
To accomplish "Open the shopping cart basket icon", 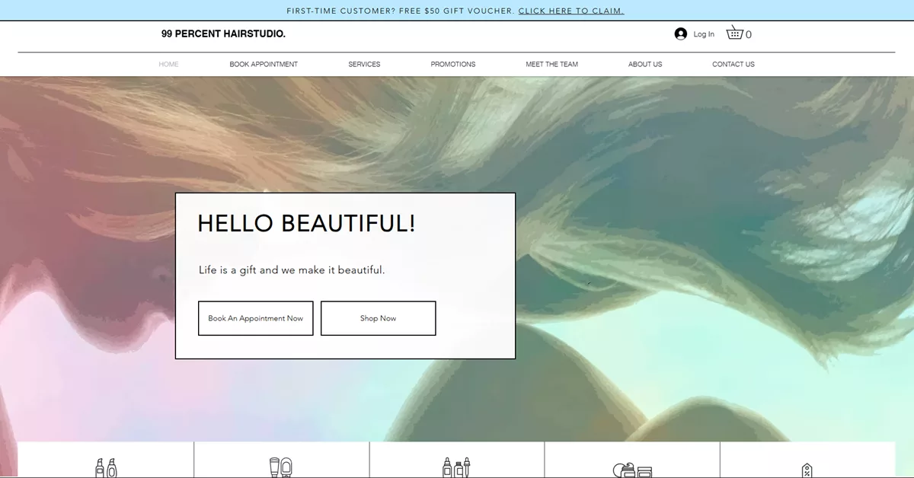I will [x=735, y=33].
